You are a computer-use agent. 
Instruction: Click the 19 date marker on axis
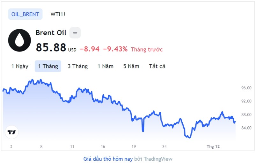pyautogui.click(x=134, y=147)
